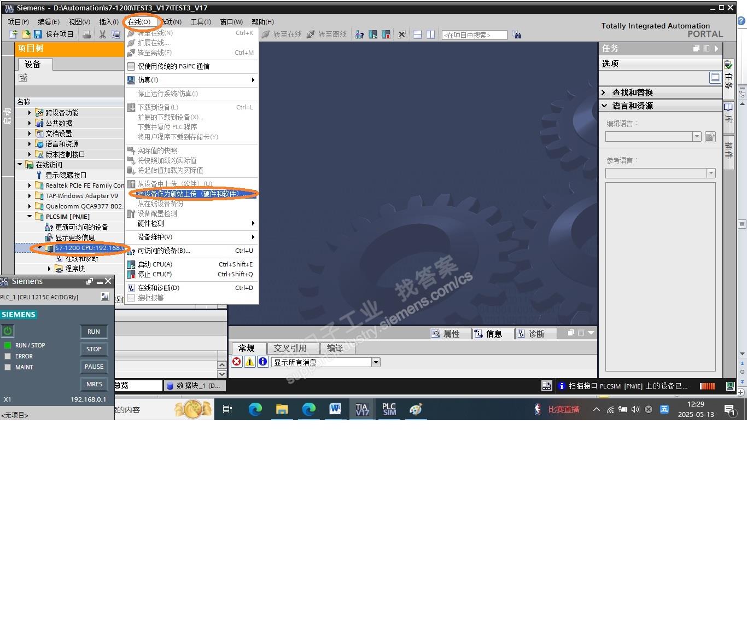Open the 工具(T) menu
This screenshot has height=638, width=747.
click(x=201, y=21)
